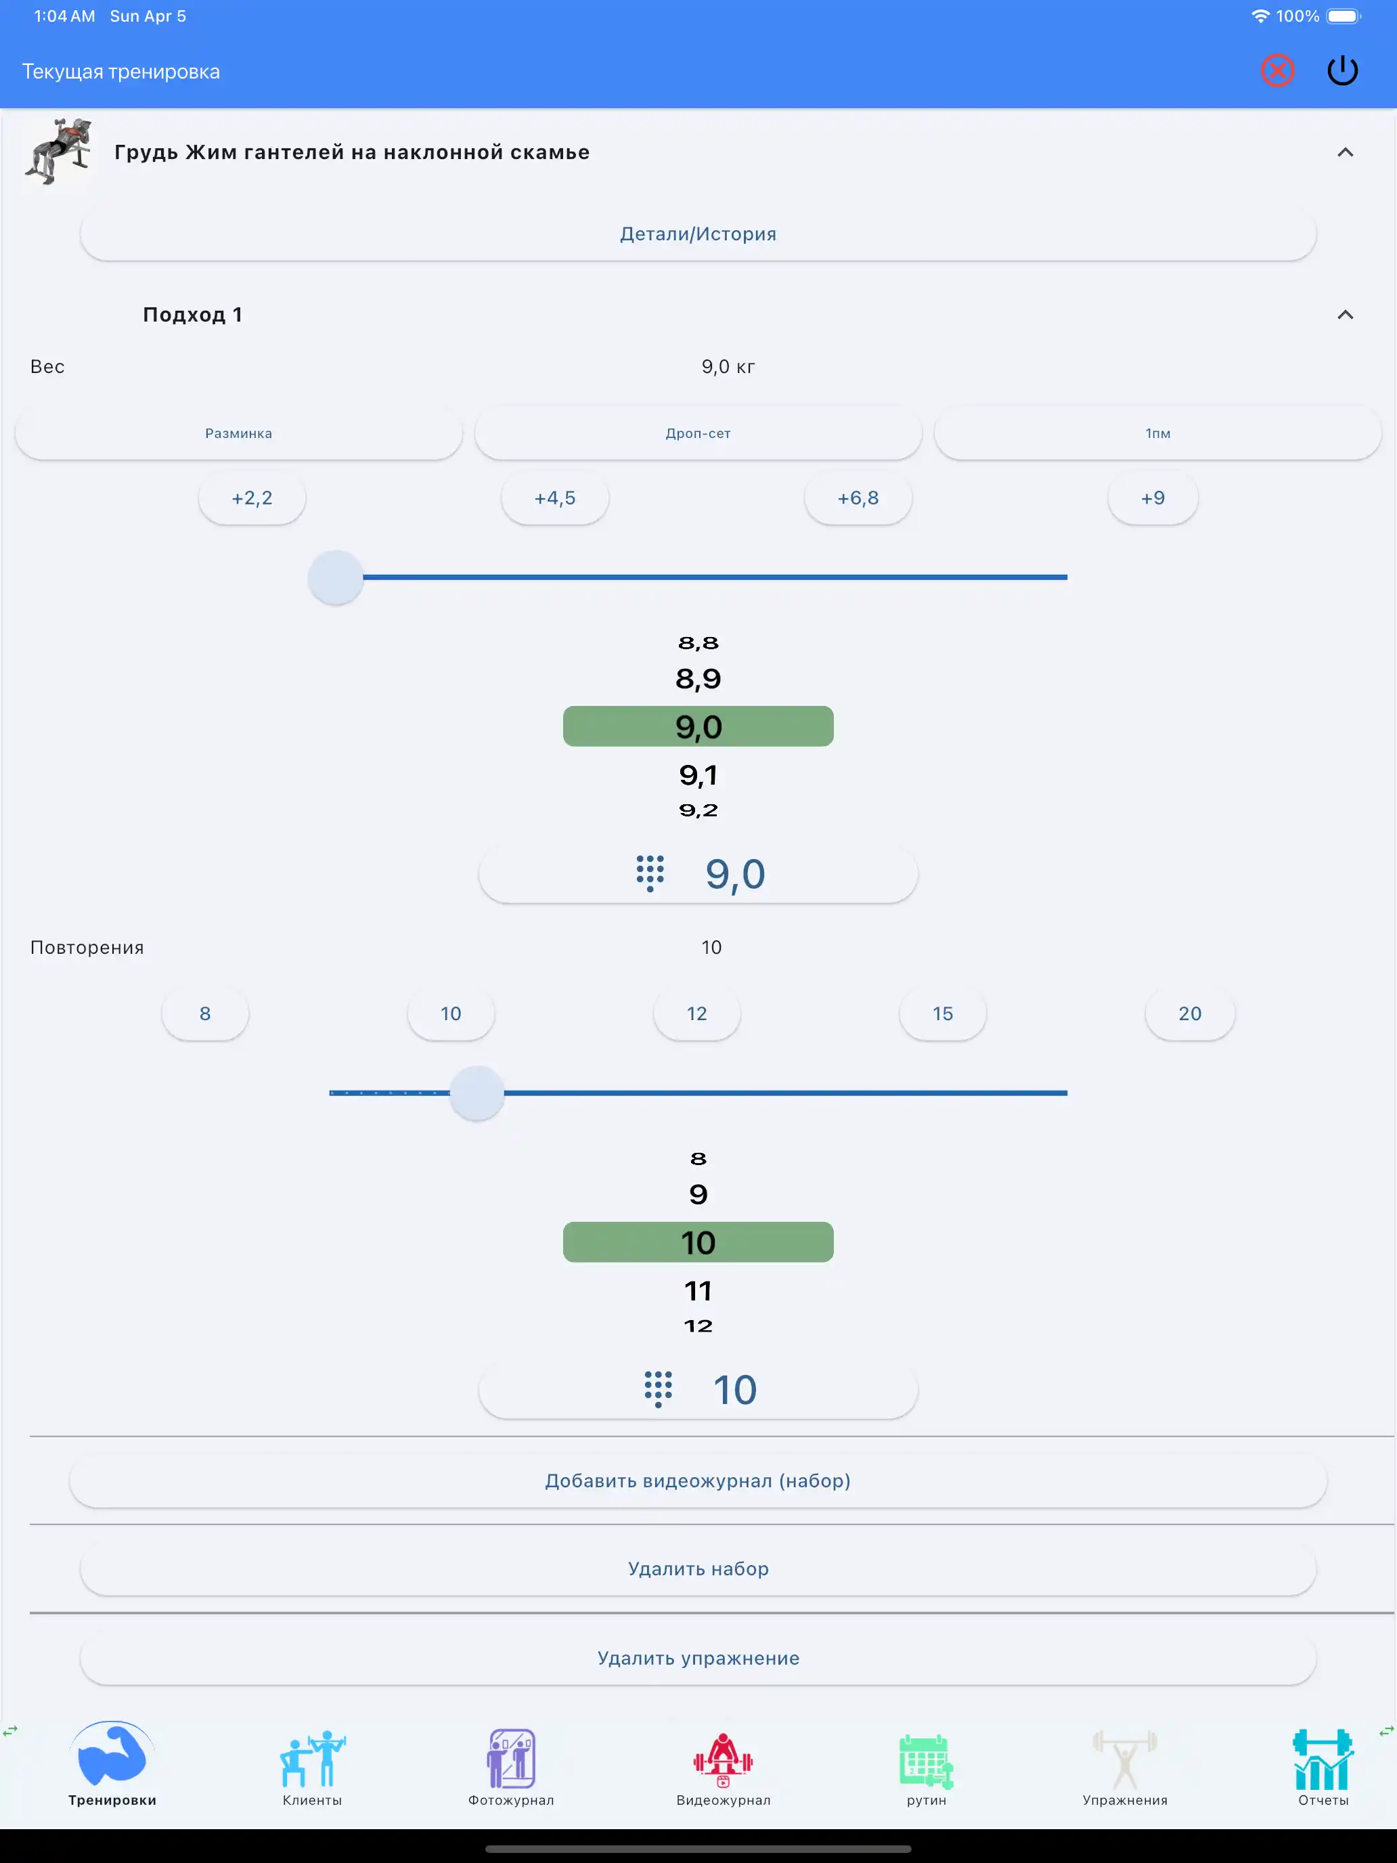Open the incline dumbbell press exercise thumbnail

click(58, 152)
